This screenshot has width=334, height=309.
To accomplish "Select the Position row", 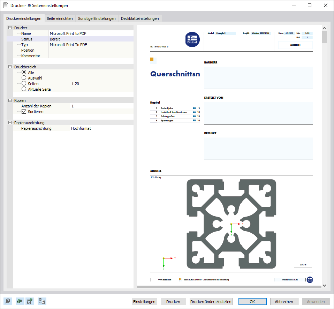I will 74,50.
